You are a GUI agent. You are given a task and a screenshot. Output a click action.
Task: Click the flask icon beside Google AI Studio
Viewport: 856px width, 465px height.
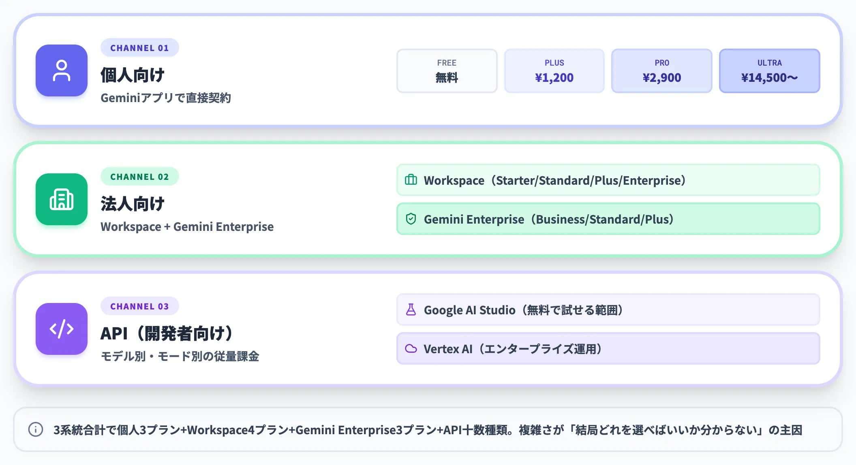(x=411, y=309)
